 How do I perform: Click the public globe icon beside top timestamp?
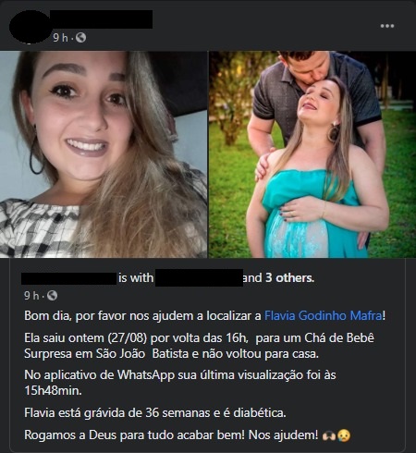(80, 38)
